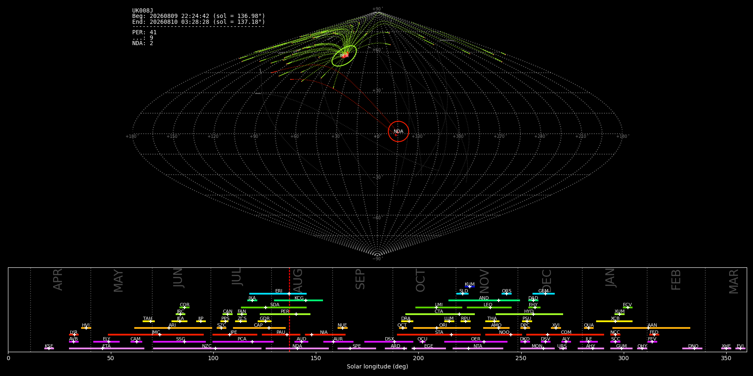Click the Solar longitude axis label
753x376 pixels.
[x=377, y=366]
